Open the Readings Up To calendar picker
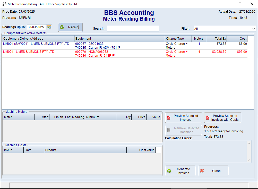 (x=49, y=27)
